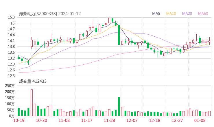Click the MA10 legend label
This screenshot has height=127, width=214.
(x=171, y=14)
